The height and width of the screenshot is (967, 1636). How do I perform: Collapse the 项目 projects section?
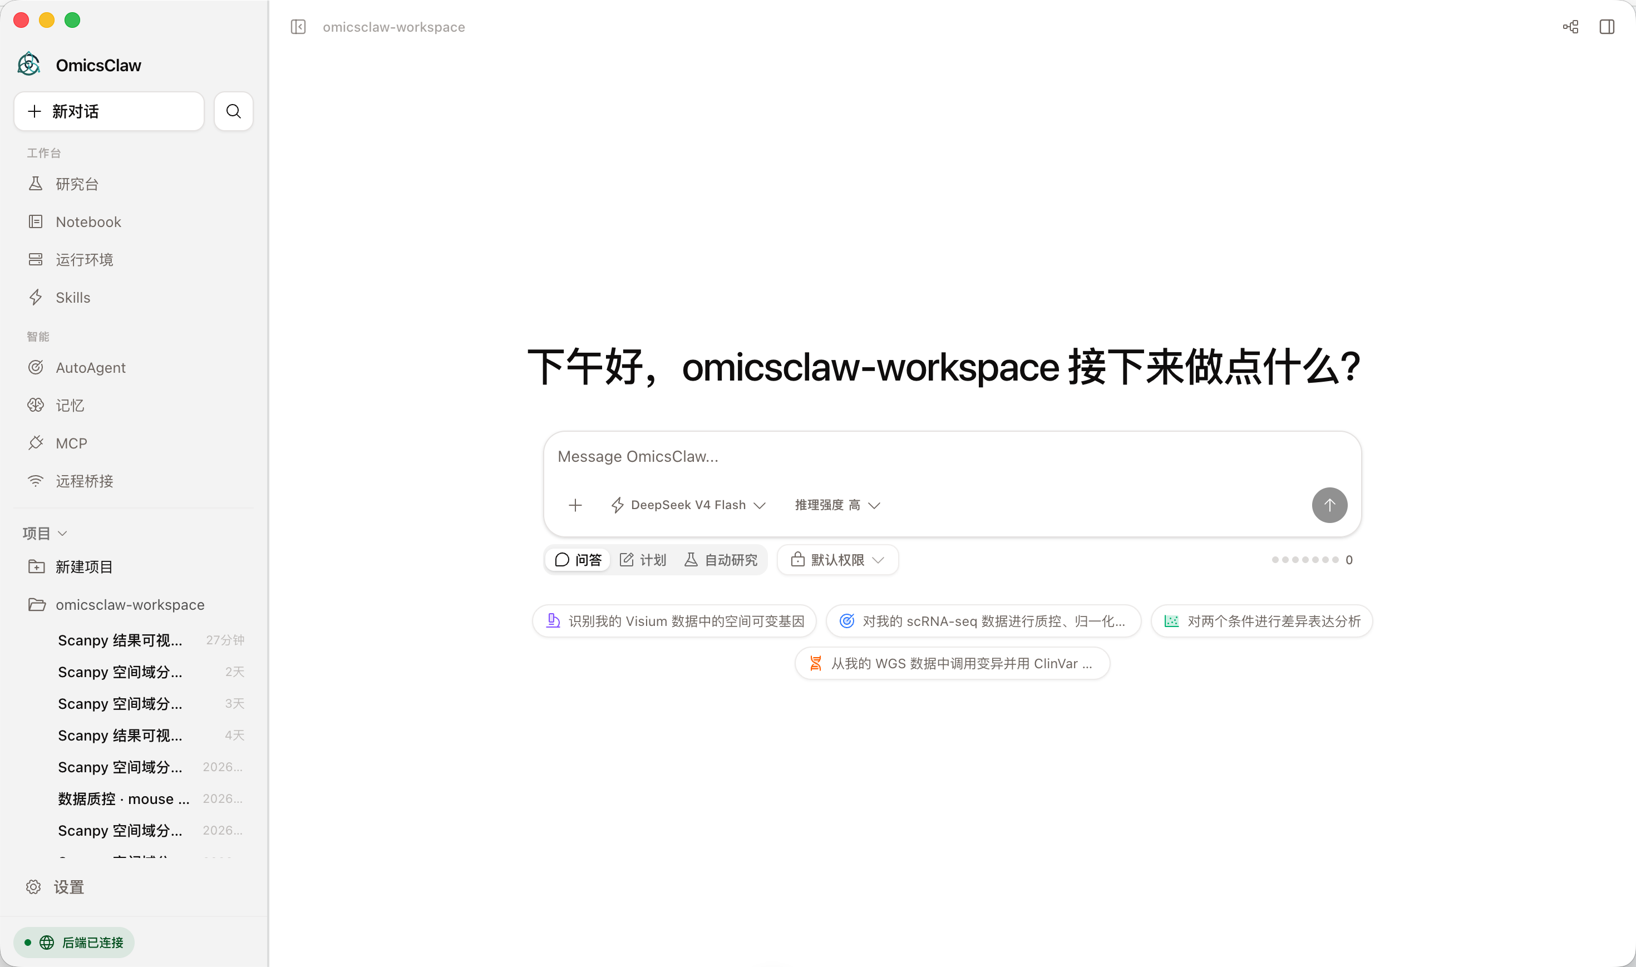45,534
